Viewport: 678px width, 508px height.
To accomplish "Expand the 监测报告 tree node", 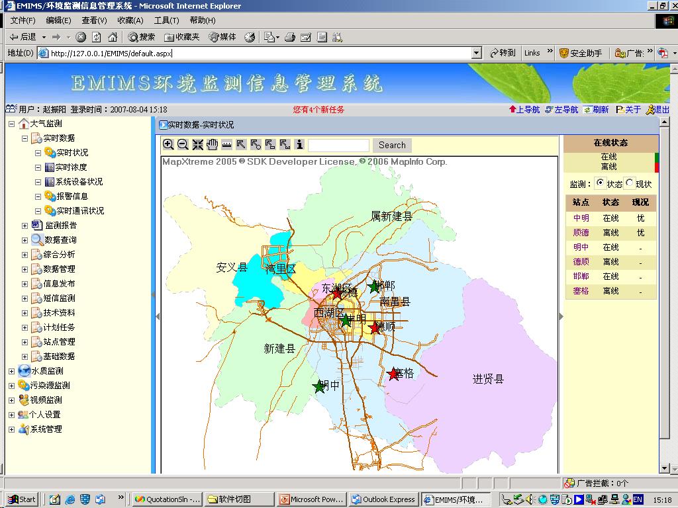I will coord(24,226).
